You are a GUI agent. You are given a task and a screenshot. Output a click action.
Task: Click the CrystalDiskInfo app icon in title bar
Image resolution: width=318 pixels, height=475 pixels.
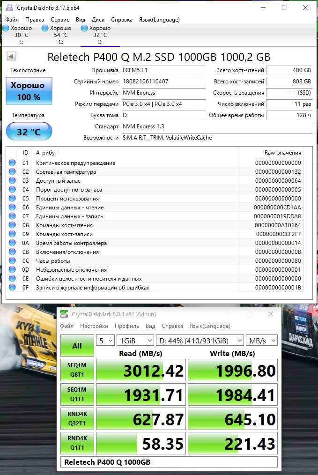pyautogui.click(x=9, y=7)
